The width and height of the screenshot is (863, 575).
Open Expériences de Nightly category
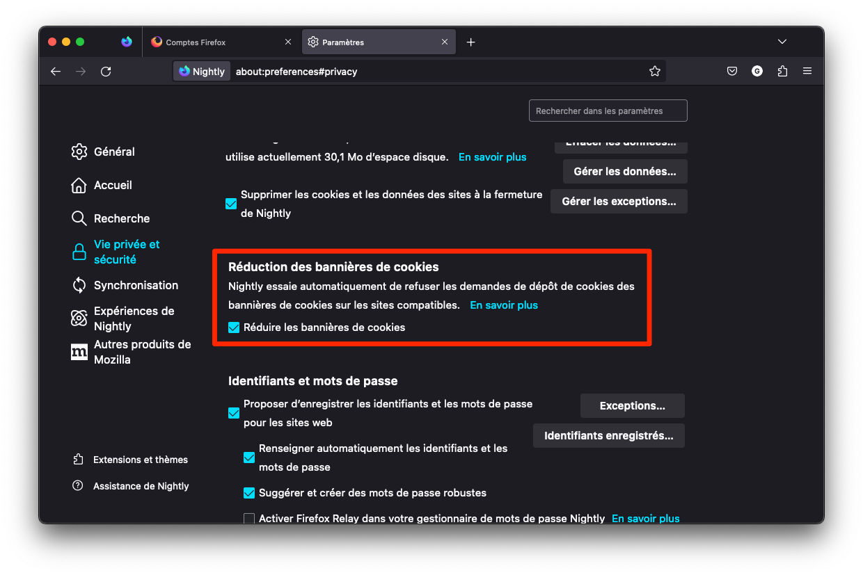123,318
